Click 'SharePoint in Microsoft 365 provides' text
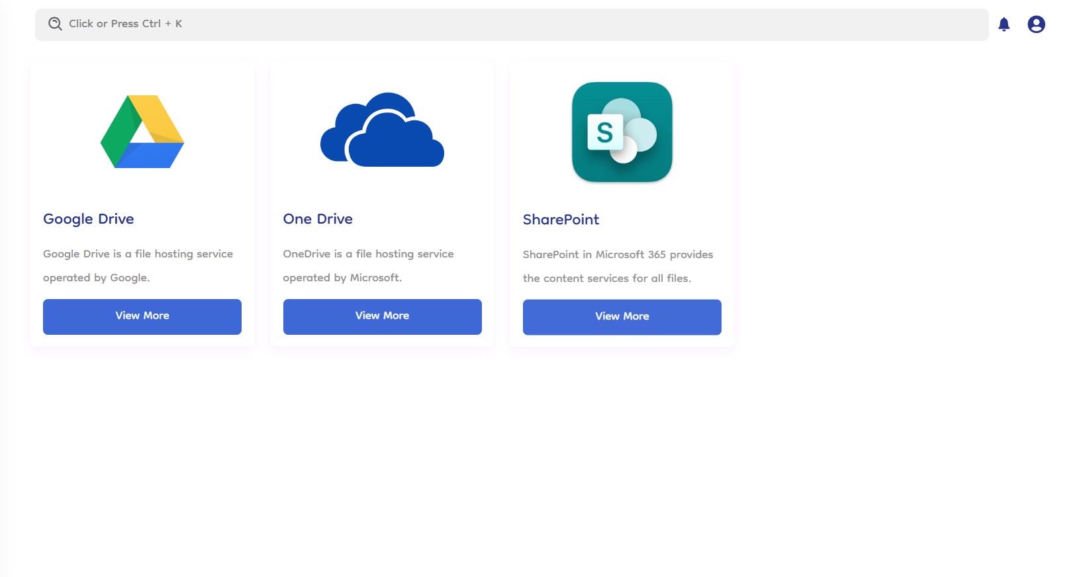Screen dimensions: 1081x577 click(618, 255)
